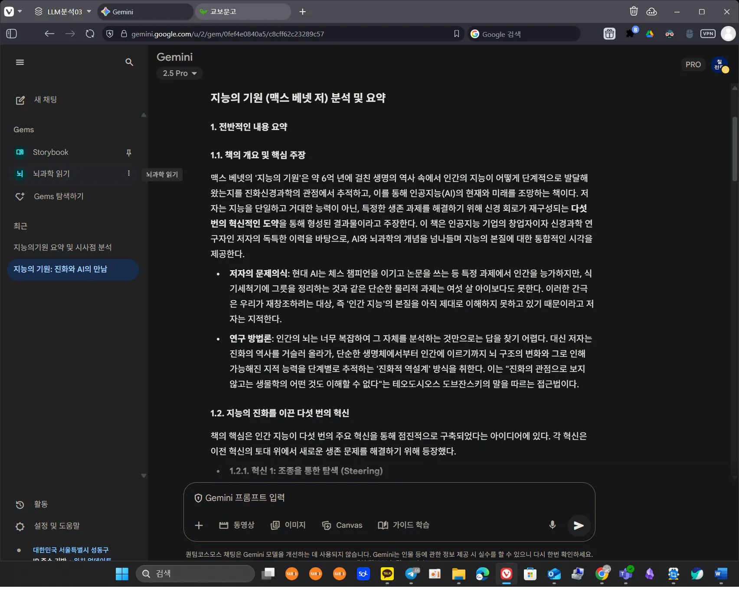
Task: Bookmark this page icon
Action: (x=457, y=34)
